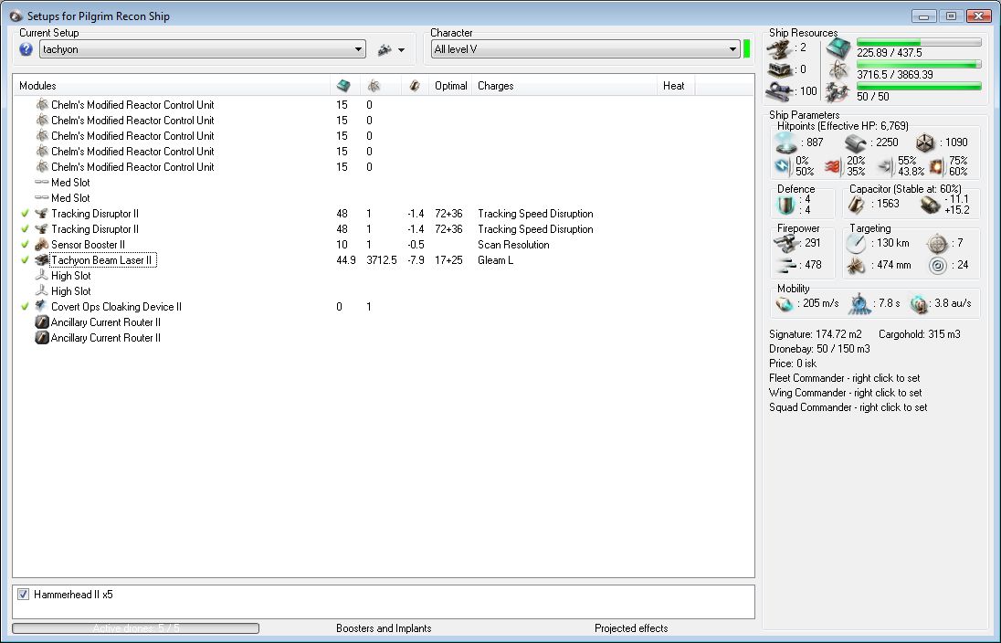This screenshot has height=643, width=1001.
Task: Click the blue question mark help icon
Action: pos(26,49)
